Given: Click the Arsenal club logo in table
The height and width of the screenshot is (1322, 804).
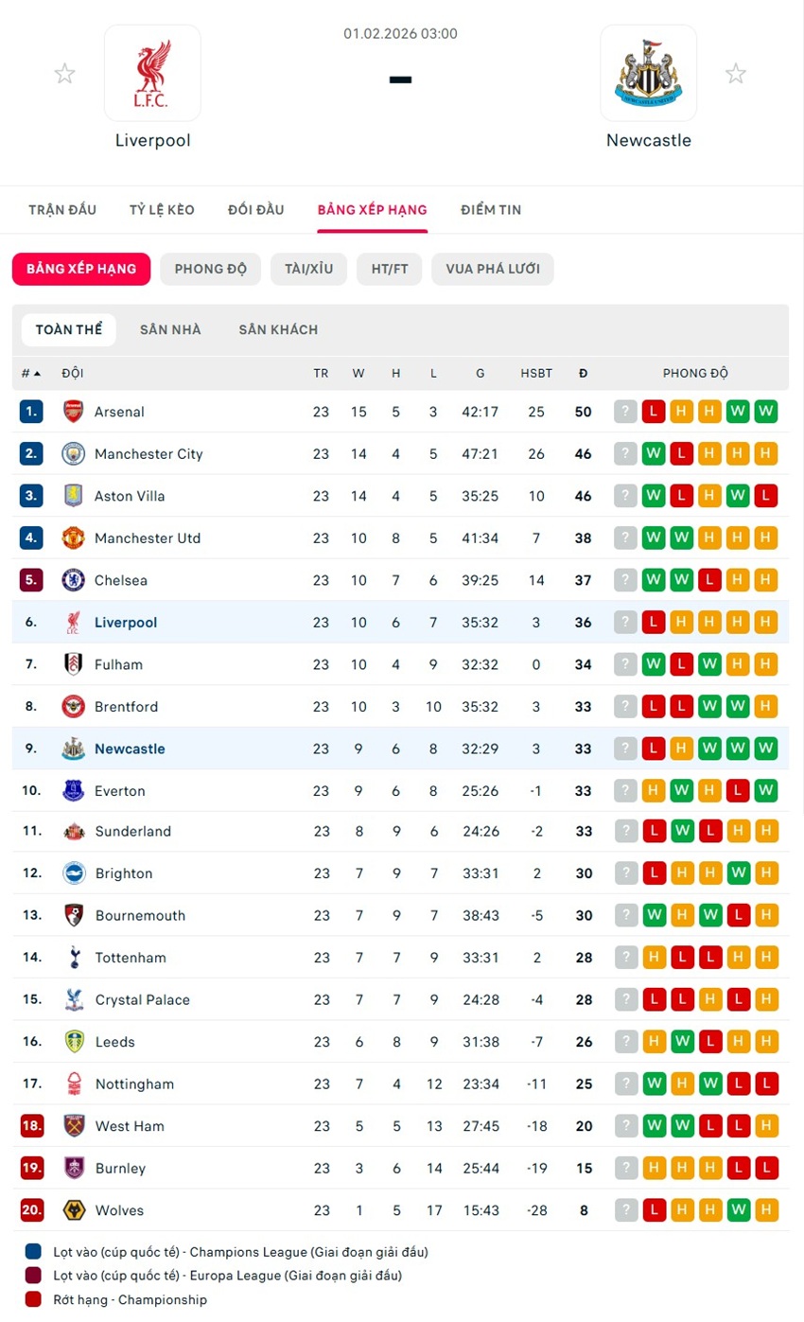Looking at the screenshot, I should point(74,412).
